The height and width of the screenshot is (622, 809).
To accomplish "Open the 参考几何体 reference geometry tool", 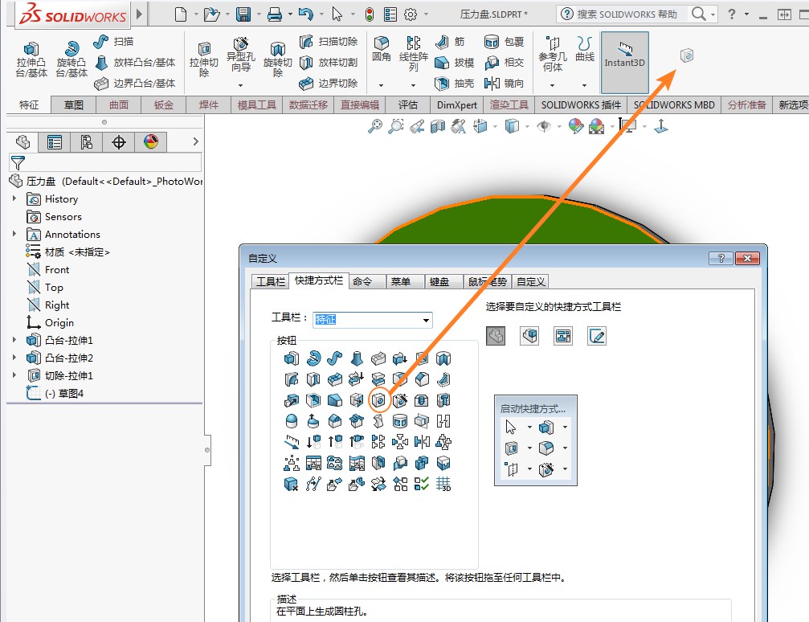I will [x=553, y=54].
